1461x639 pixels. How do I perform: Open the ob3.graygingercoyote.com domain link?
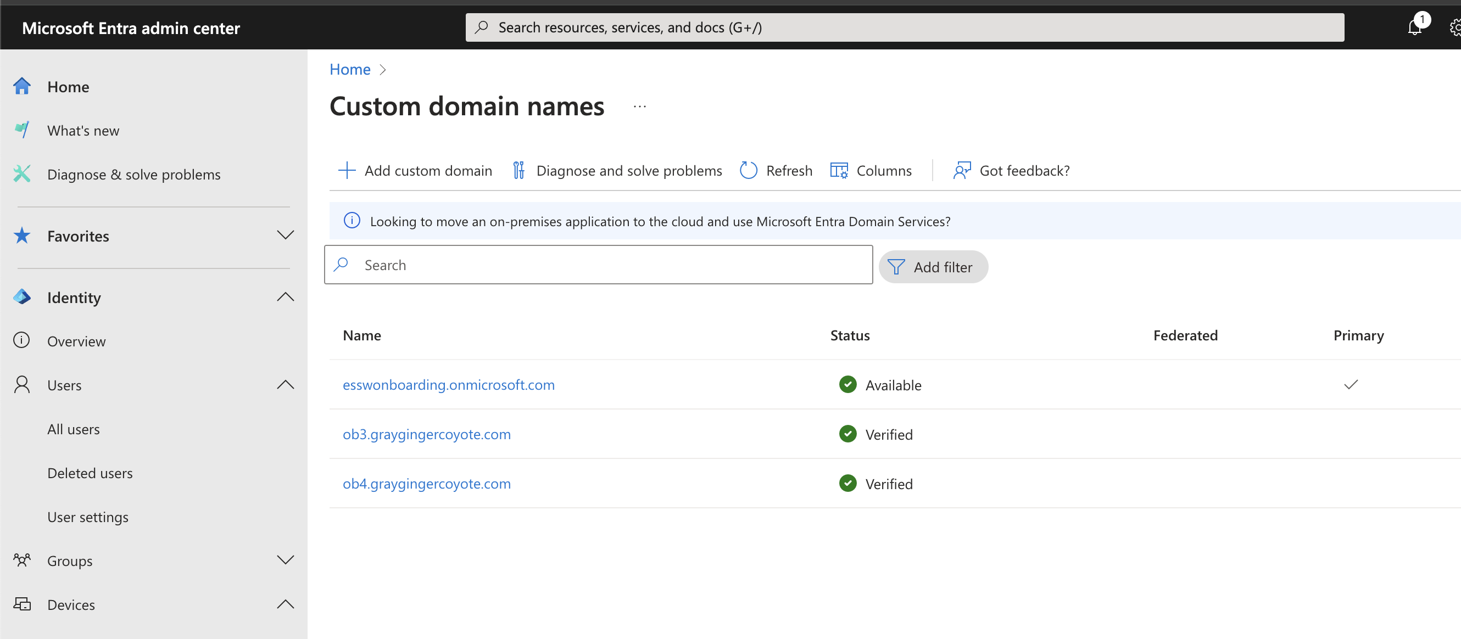(427, 434)
